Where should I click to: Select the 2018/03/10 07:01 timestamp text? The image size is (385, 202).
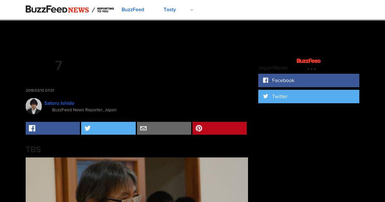tap(40, 90)
